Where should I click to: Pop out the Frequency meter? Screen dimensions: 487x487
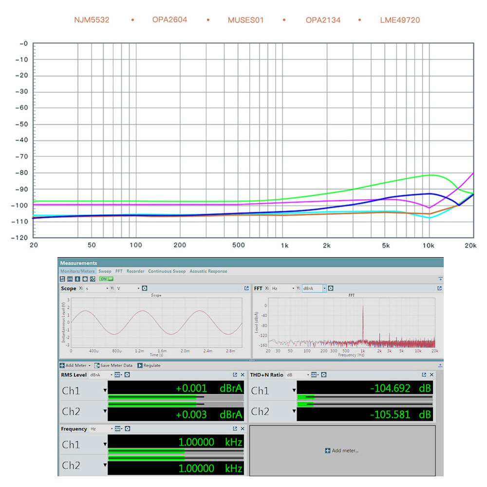(235, 429)
